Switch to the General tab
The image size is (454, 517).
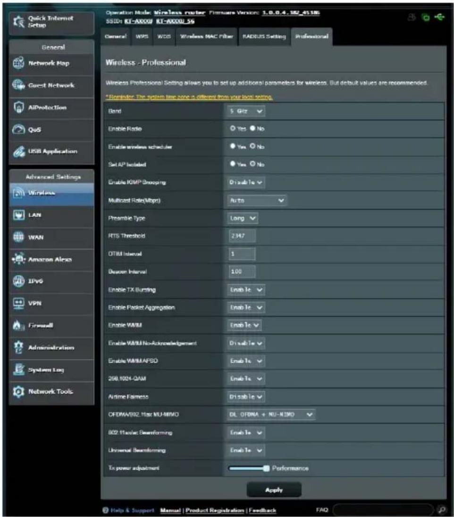[116, 37]
